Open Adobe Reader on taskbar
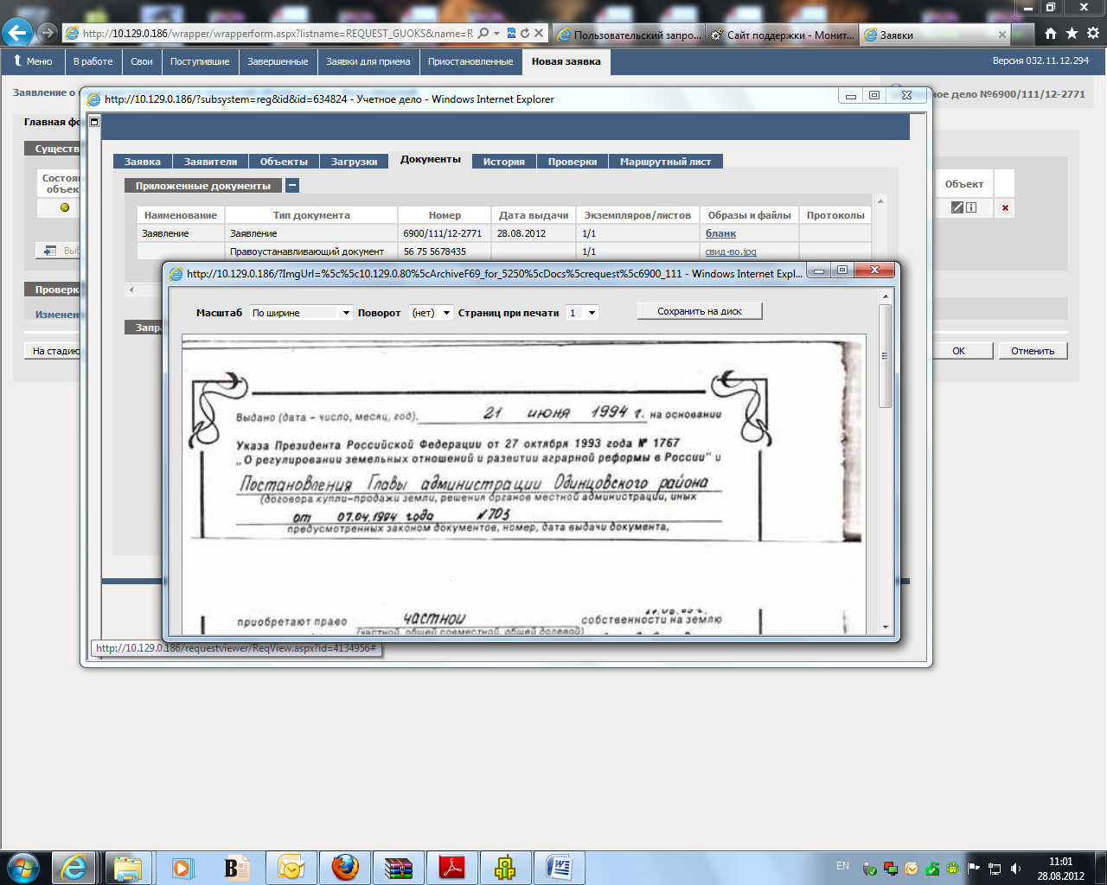 click(x=452, y=867)
